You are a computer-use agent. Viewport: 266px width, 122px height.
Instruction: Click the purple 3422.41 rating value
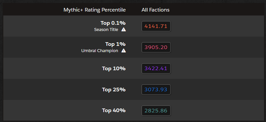pyautogui.click(x=156, y=69)
